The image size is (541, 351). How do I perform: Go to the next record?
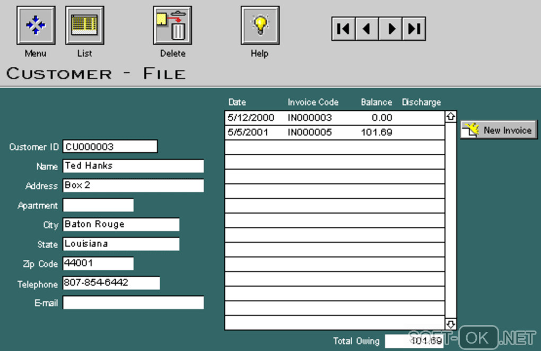(x=390, y=29)
